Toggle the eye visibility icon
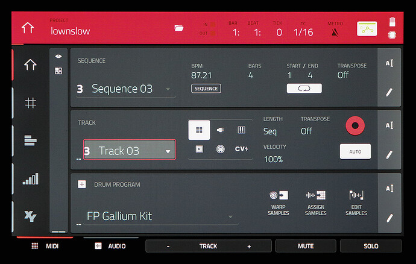The image size is (416, 264). tap(58, 56)
